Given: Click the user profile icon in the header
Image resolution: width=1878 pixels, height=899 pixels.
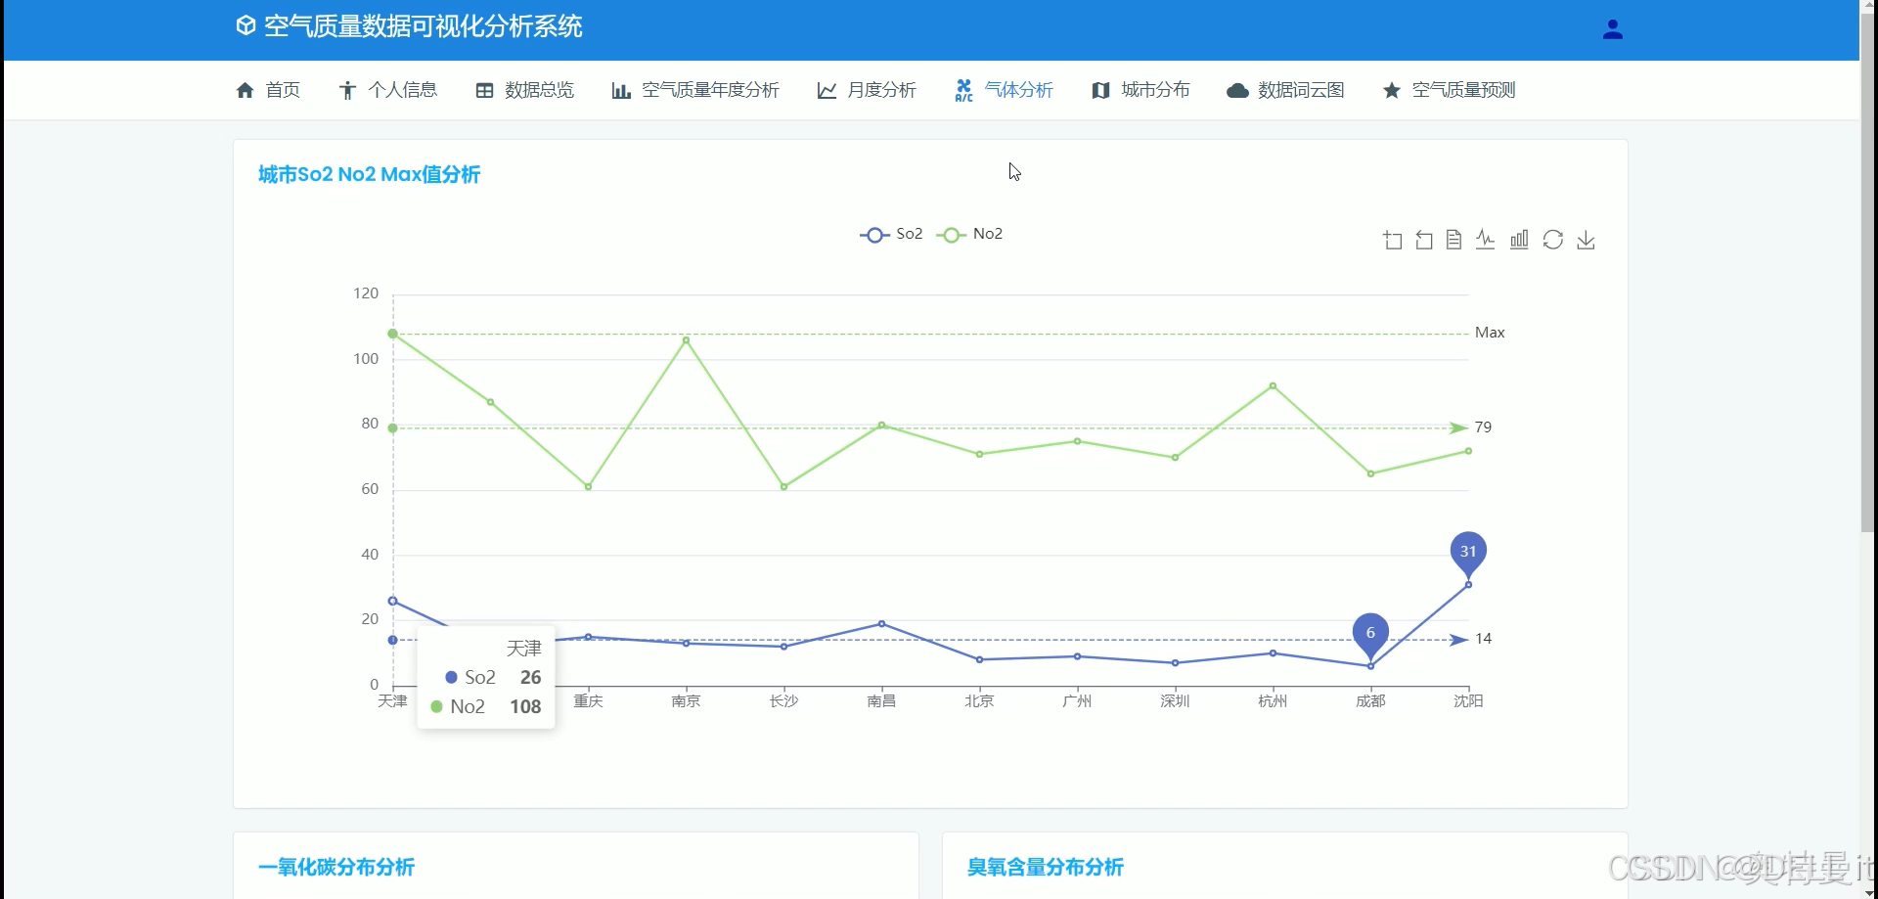Looking at the screenshot, I should tap(1613, 28).
